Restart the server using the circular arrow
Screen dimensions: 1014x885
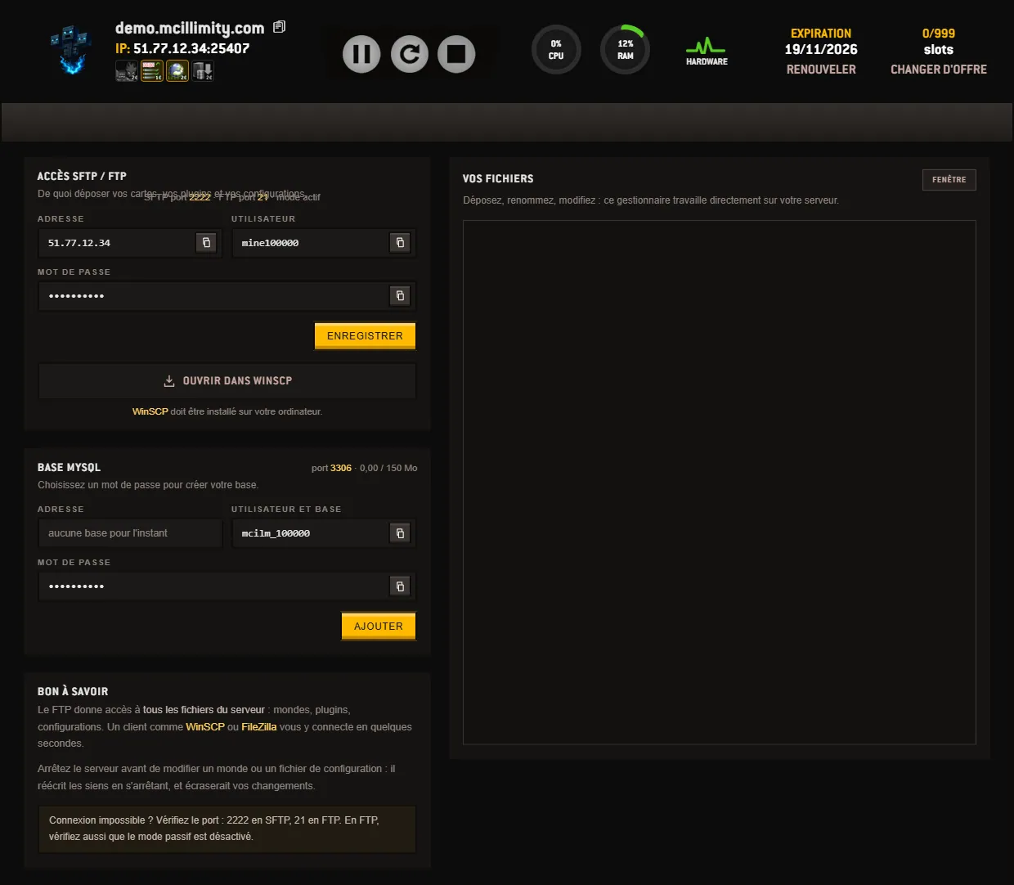pyautogui.click(x=410, y=54)
